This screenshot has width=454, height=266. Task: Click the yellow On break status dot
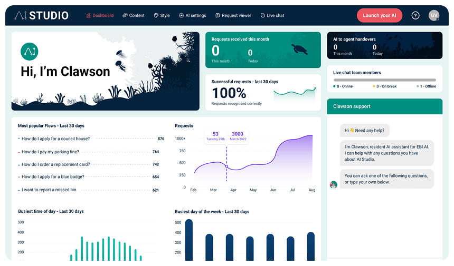(374, 86)
